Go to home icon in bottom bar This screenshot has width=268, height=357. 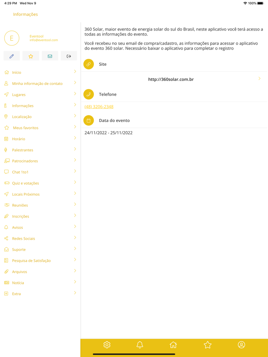coord(173,345)
